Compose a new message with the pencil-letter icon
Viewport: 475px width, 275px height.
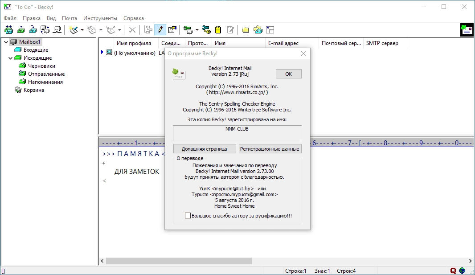tap(74, 30)
